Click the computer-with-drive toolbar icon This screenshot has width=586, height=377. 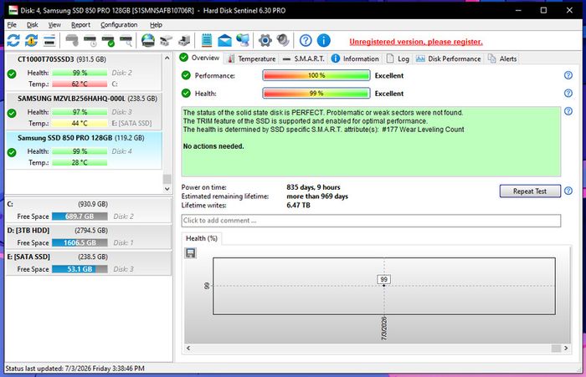tap(184, 40)
